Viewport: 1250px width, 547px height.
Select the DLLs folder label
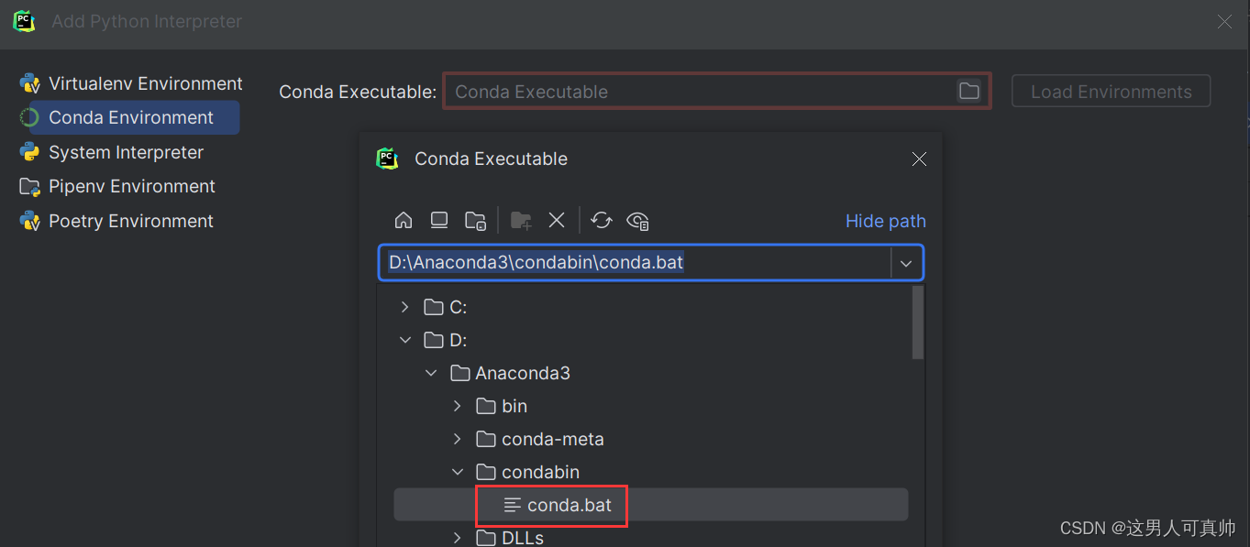[523, 538]
